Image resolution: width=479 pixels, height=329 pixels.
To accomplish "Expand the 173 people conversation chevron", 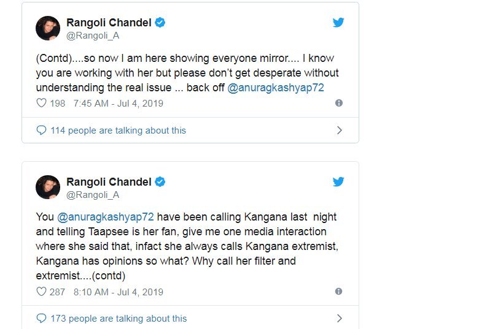I will click(x=340, y=319).
